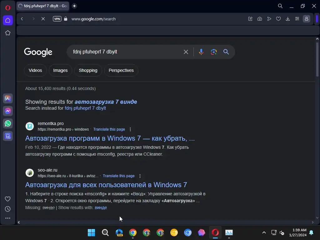The image size is (320, 240).
Task: Click the site security padlock
Action: 66,19
